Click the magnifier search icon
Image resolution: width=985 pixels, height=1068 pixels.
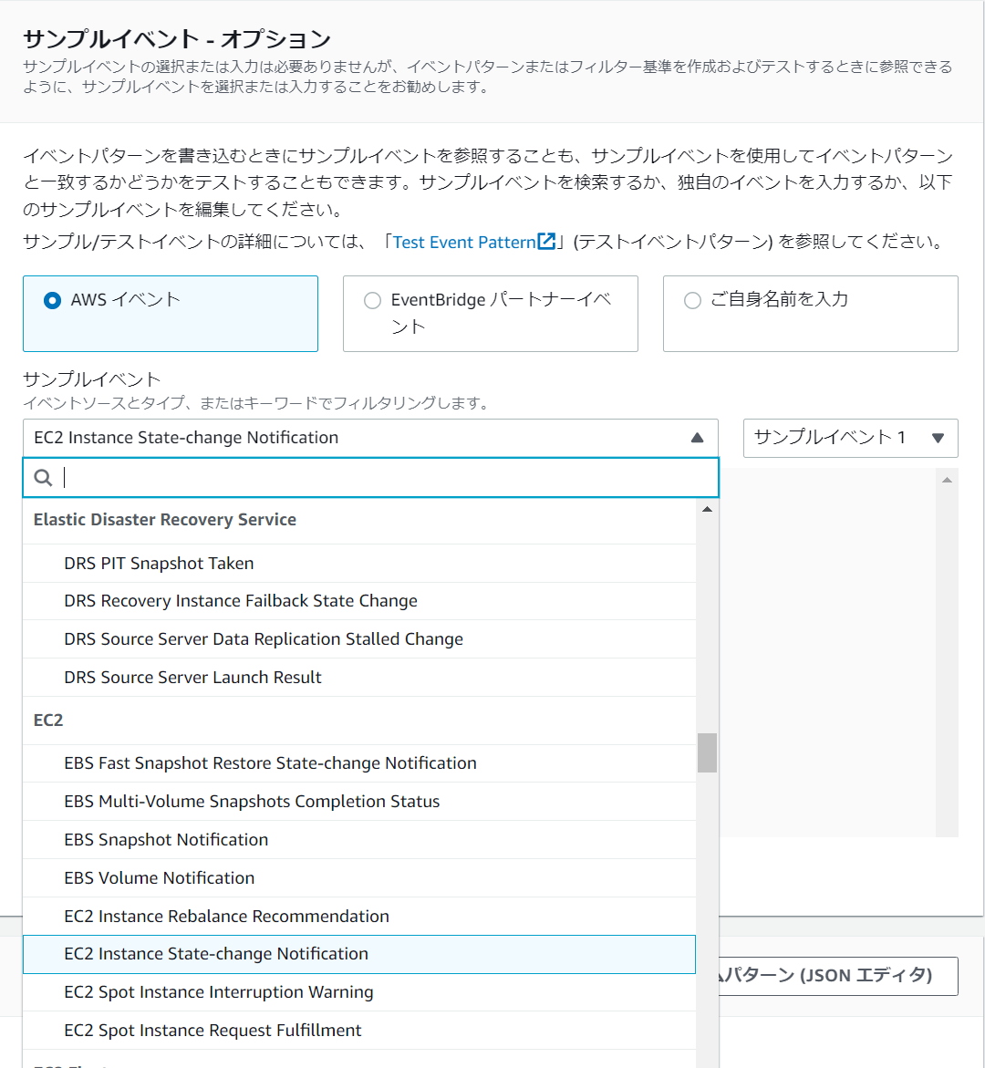point(43,478)
